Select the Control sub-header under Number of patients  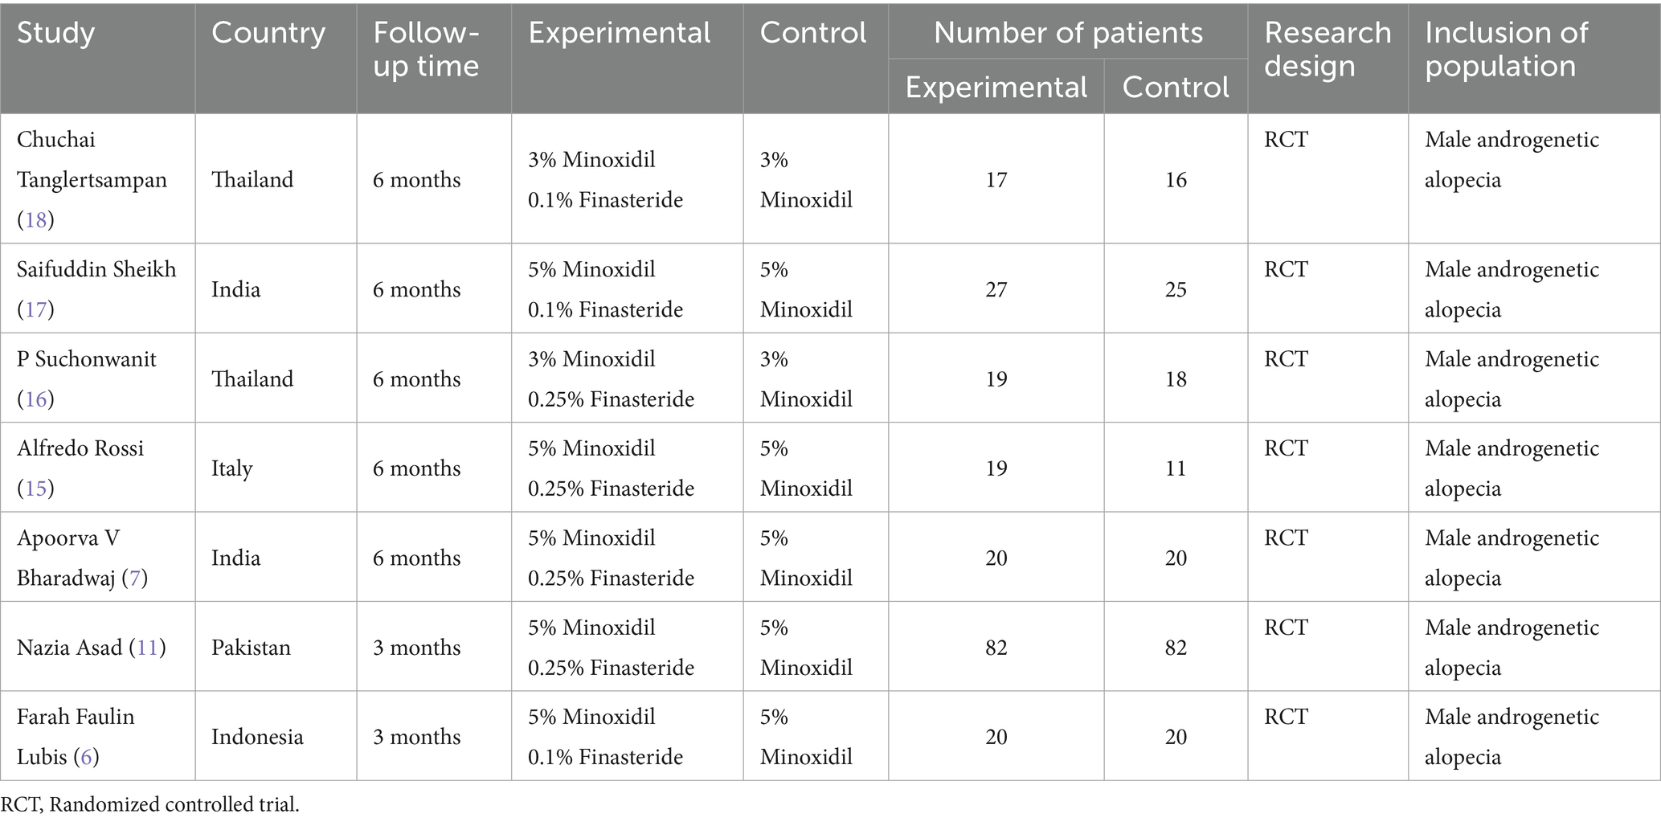(x=1175, y=87)
